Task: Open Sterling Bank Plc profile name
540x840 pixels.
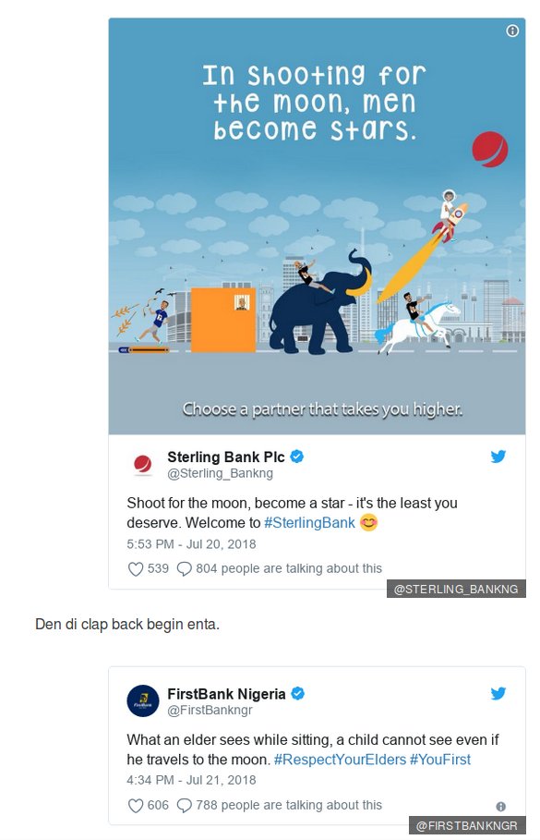Action: tap(226, 457)
